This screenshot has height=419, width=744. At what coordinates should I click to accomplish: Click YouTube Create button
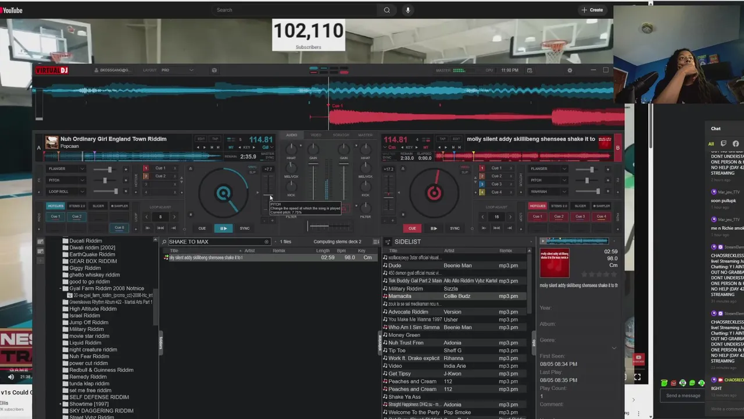(x=592, y=10)
